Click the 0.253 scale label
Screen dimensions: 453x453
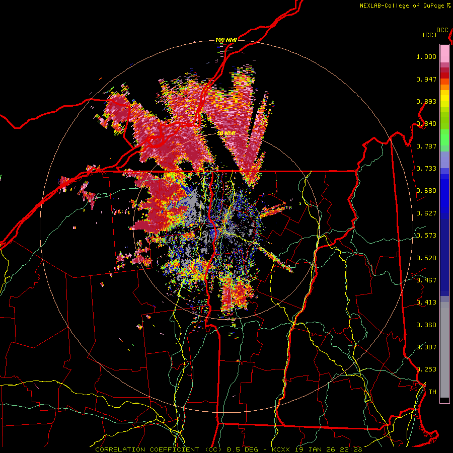(426, 369)
